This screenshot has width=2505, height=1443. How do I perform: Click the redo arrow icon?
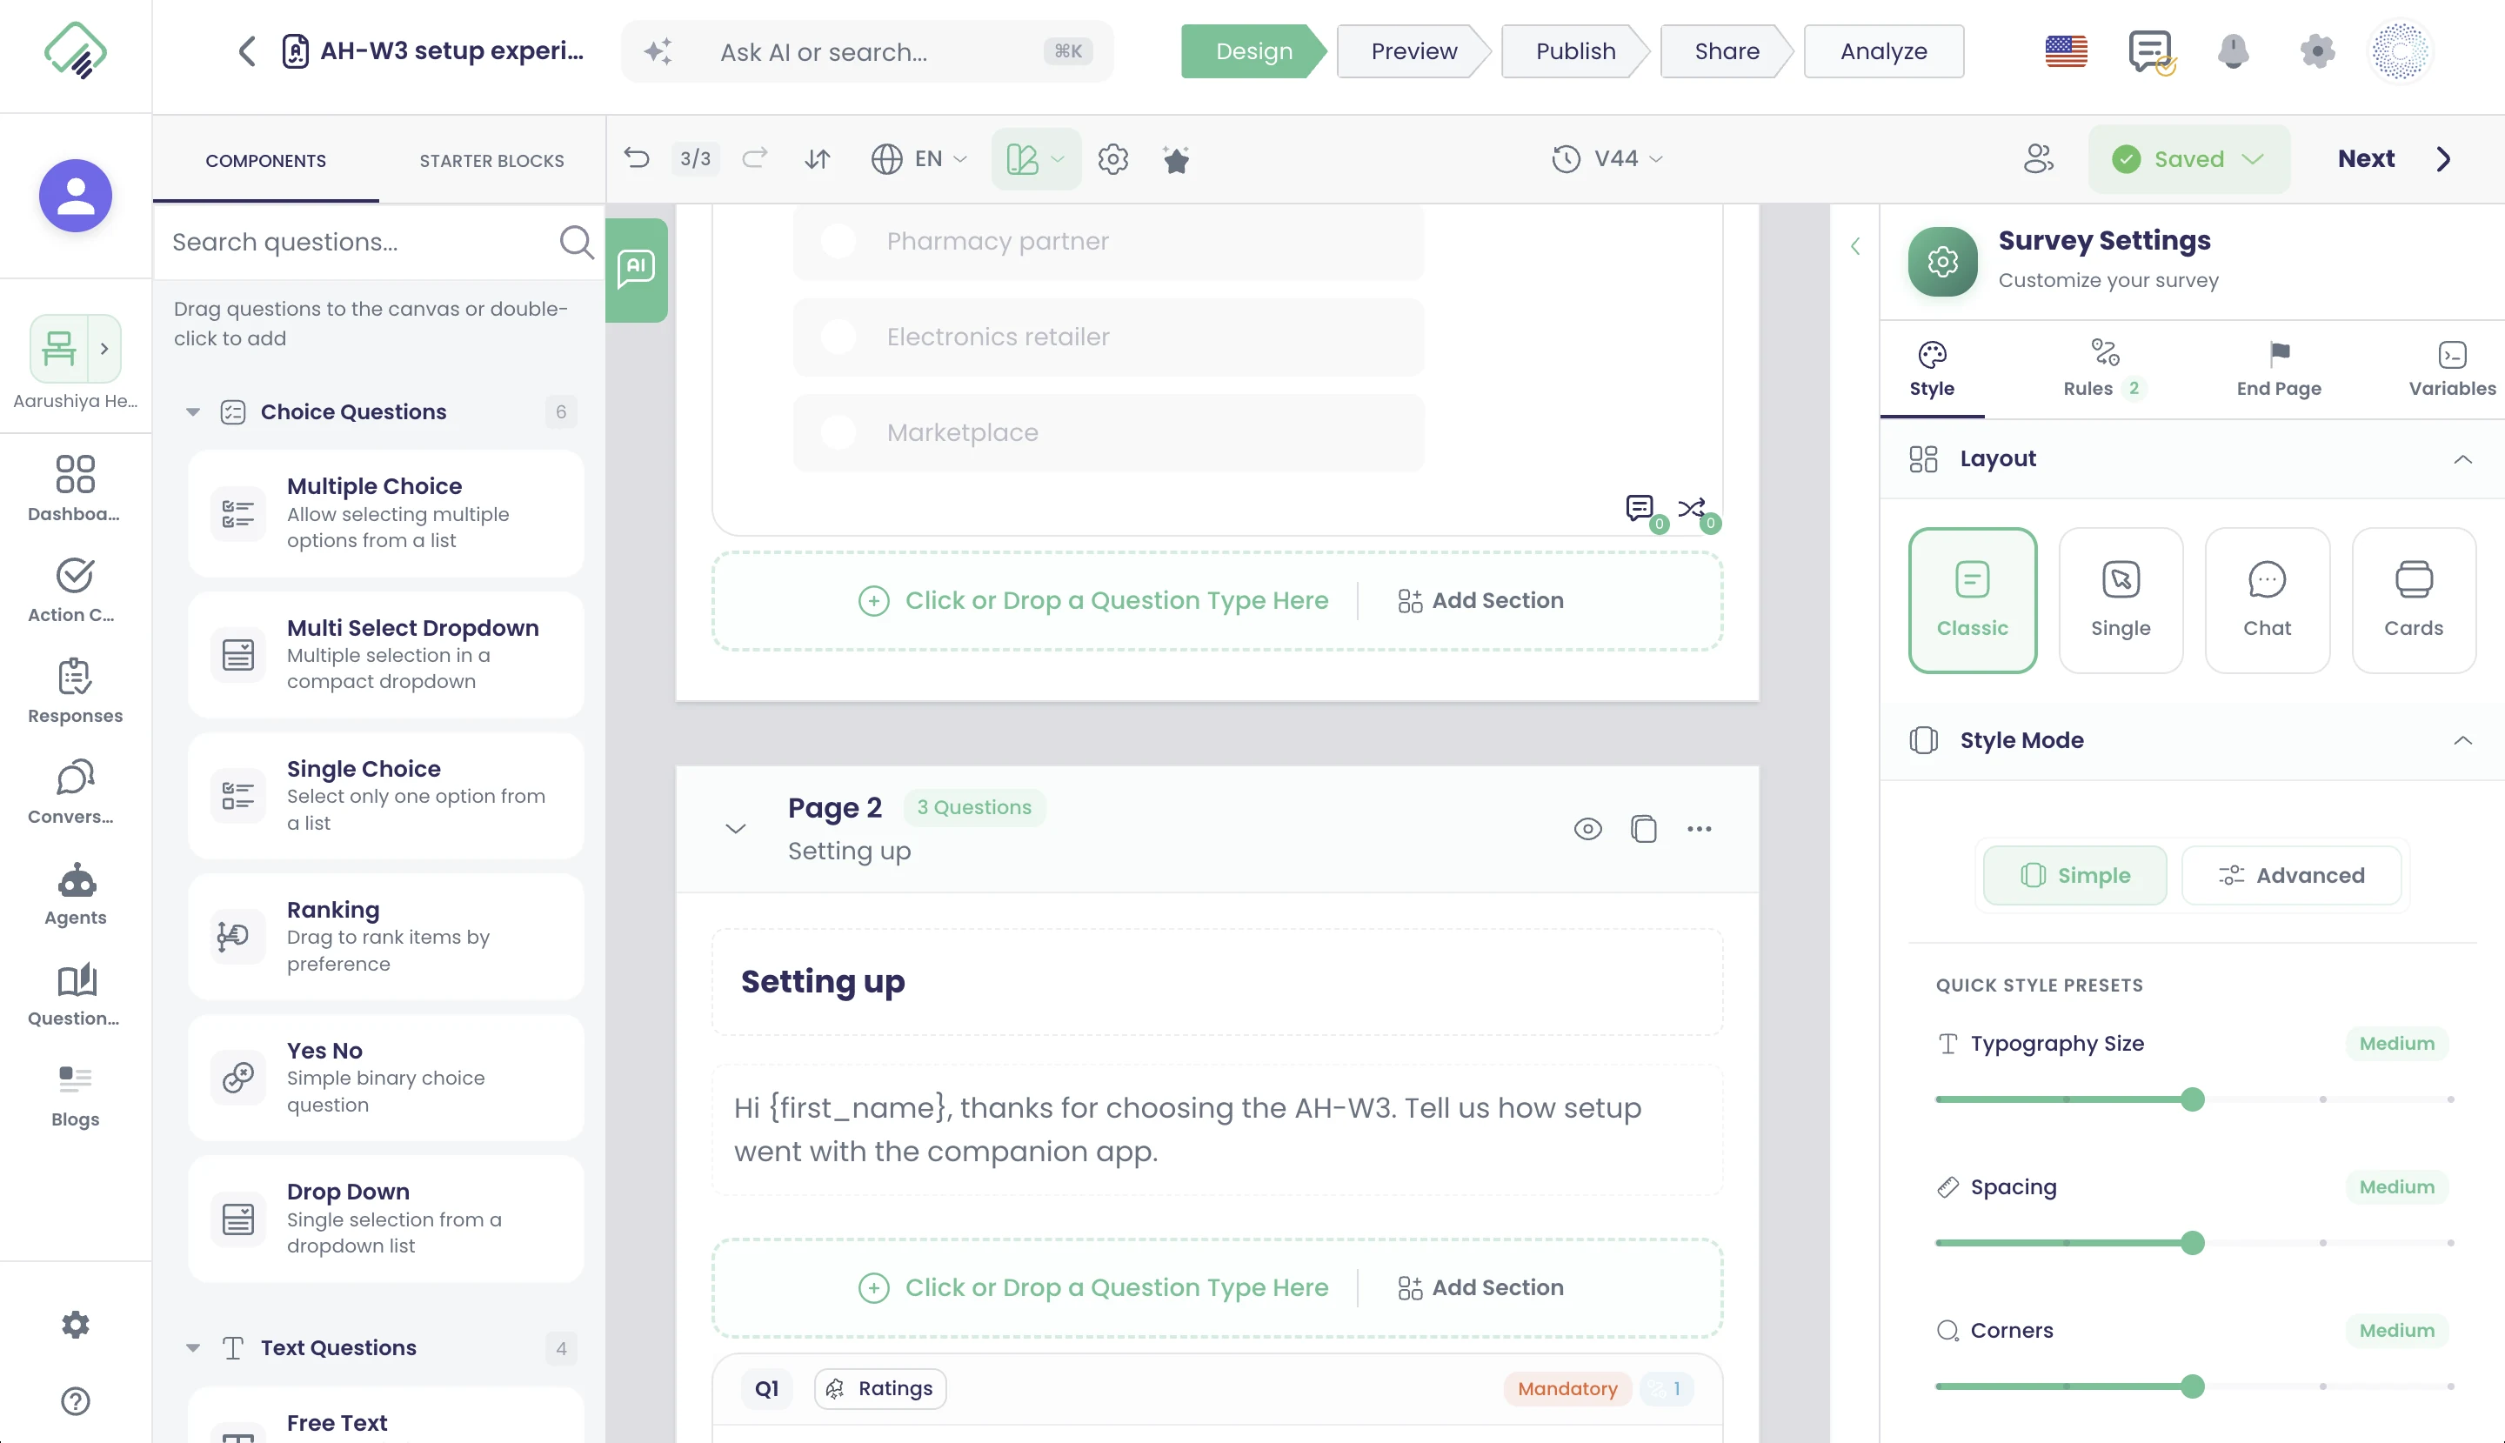pyautogui.click(x=755, y=158)
